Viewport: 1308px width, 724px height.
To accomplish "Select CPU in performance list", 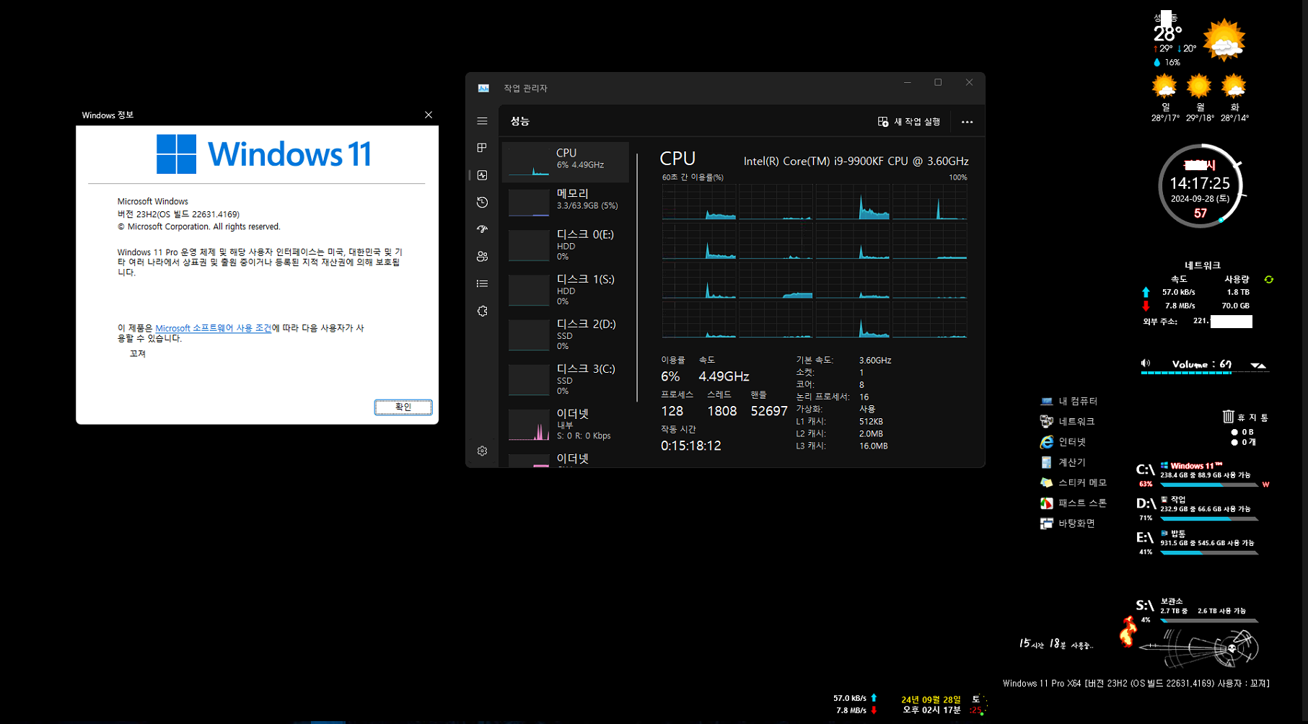I will pos(566,162).
